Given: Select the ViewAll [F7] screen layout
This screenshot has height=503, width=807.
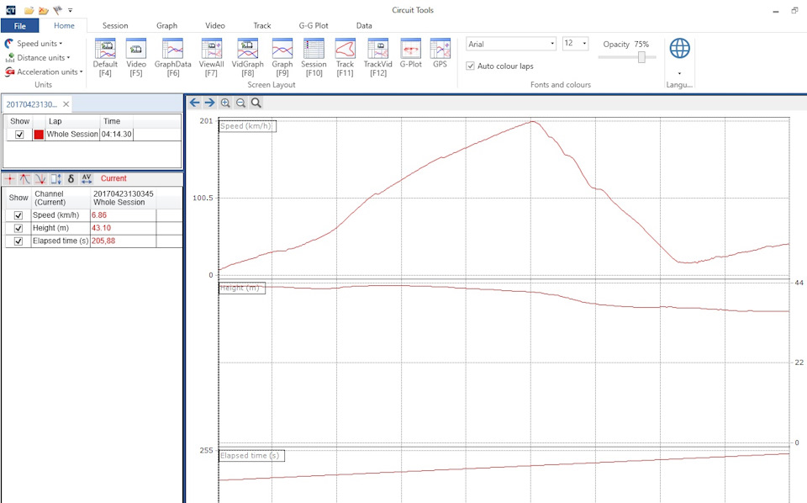Looking at the screenshot, I should click(x=212, y=57).
